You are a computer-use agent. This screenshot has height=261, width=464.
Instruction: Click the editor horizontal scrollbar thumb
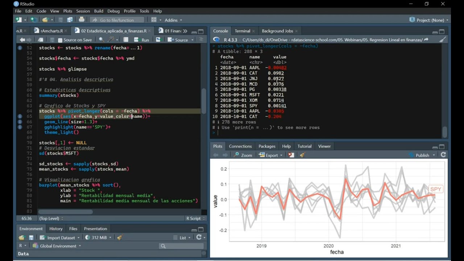coord(65,212)
